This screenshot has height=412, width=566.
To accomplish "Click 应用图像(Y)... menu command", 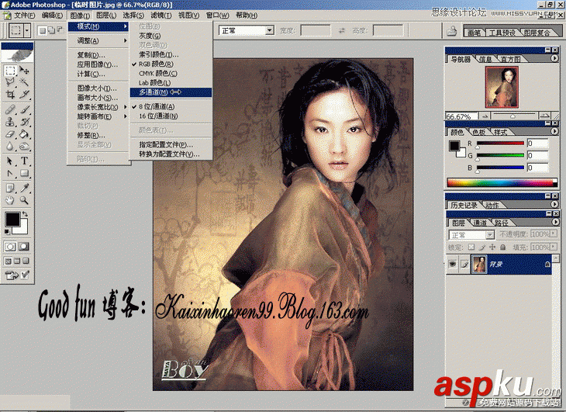I will pos(98,64).
